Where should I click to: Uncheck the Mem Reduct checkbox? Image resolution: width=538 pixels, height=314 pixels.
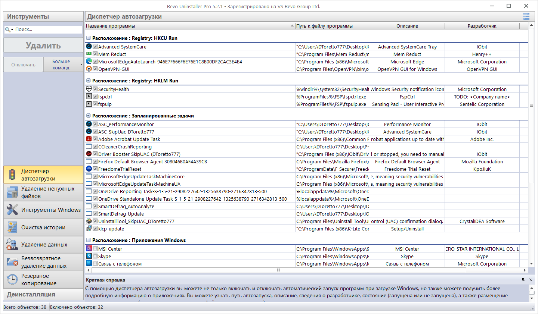95,54
